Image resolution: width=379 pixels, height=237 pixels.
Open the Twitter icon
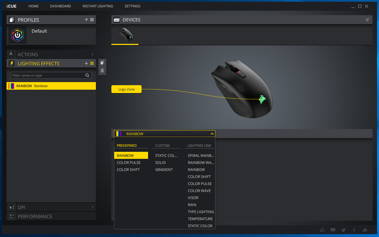(343, 230)
